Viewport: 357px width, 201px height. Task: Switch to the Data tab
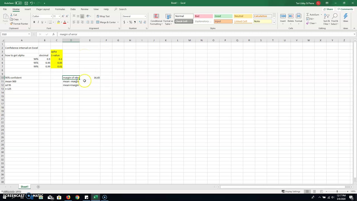[73, 9]
